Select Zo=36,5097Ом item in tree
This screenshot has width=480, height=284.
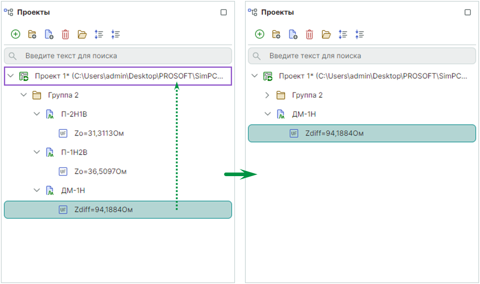coord(99,171)
